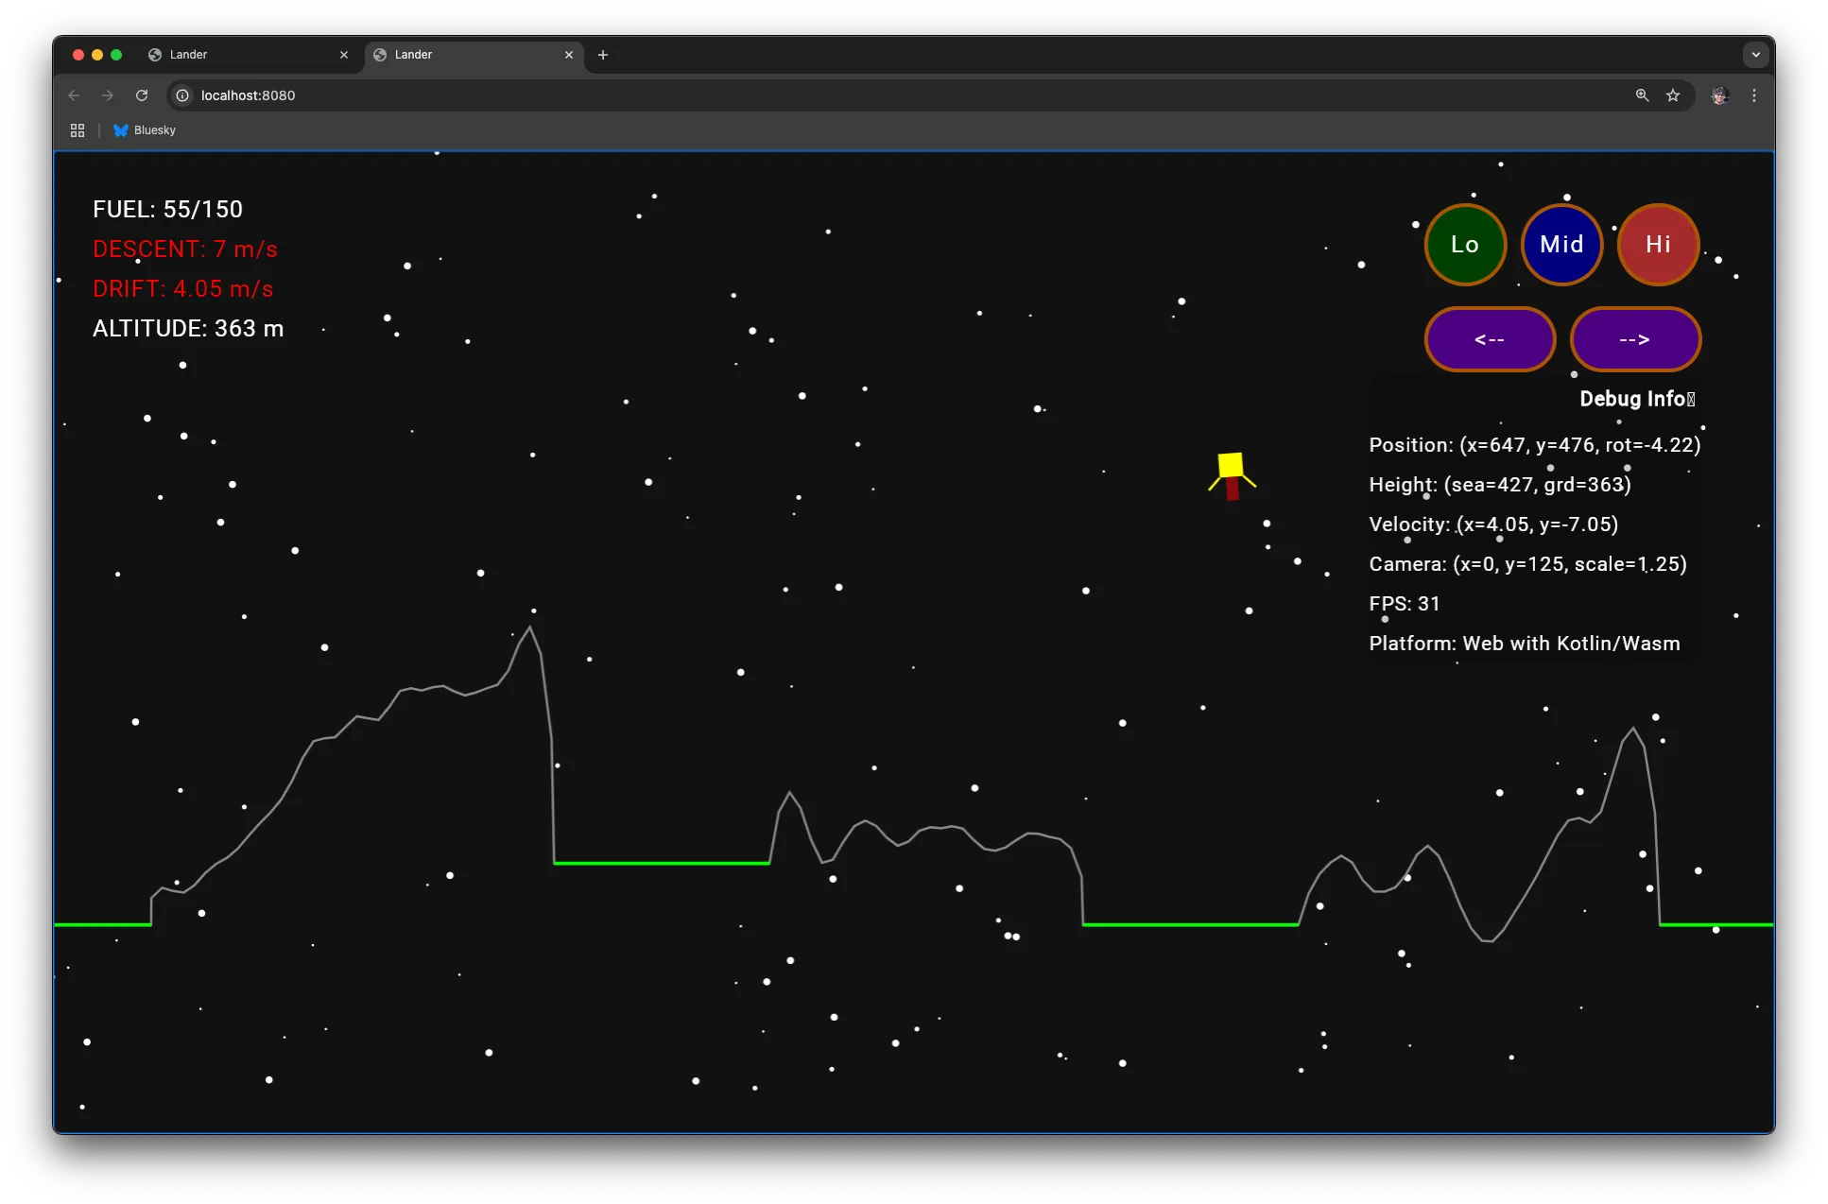Fire the low thrust engine (Lo)
Viewport: 1828px width, 1204px height.
1464,244
